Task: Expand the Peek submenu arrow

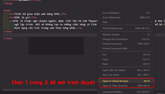Action: click(151, 22)
